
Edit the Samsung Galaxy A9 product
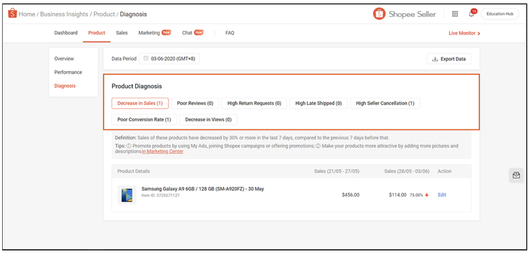coord(442,195)
